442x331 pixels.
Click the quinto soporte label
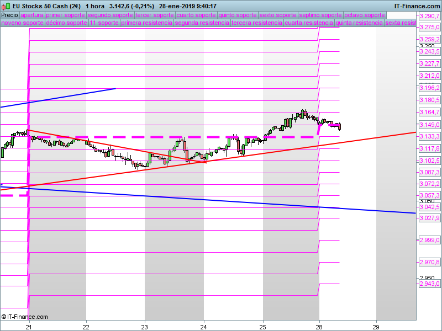pyautogui.click(x=238, y=15)
